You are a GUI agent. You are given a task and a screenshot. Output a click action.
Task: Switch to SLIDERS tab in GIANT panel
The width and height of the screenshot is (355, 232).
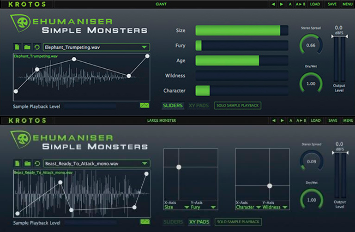coord(173,105)
